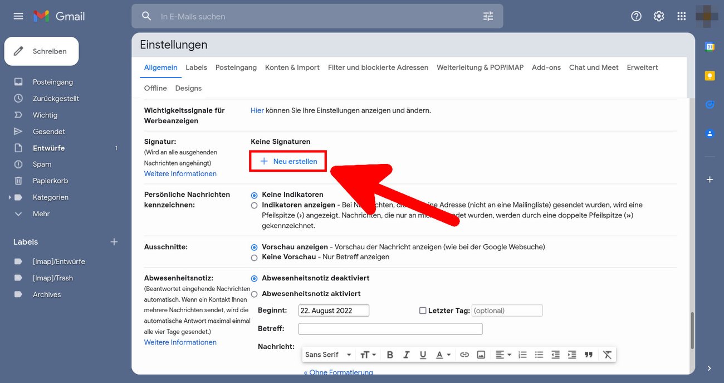Screen dimensions: 724x383
Task: Select the underline formatting icon
Action: (x=423, y=354)
